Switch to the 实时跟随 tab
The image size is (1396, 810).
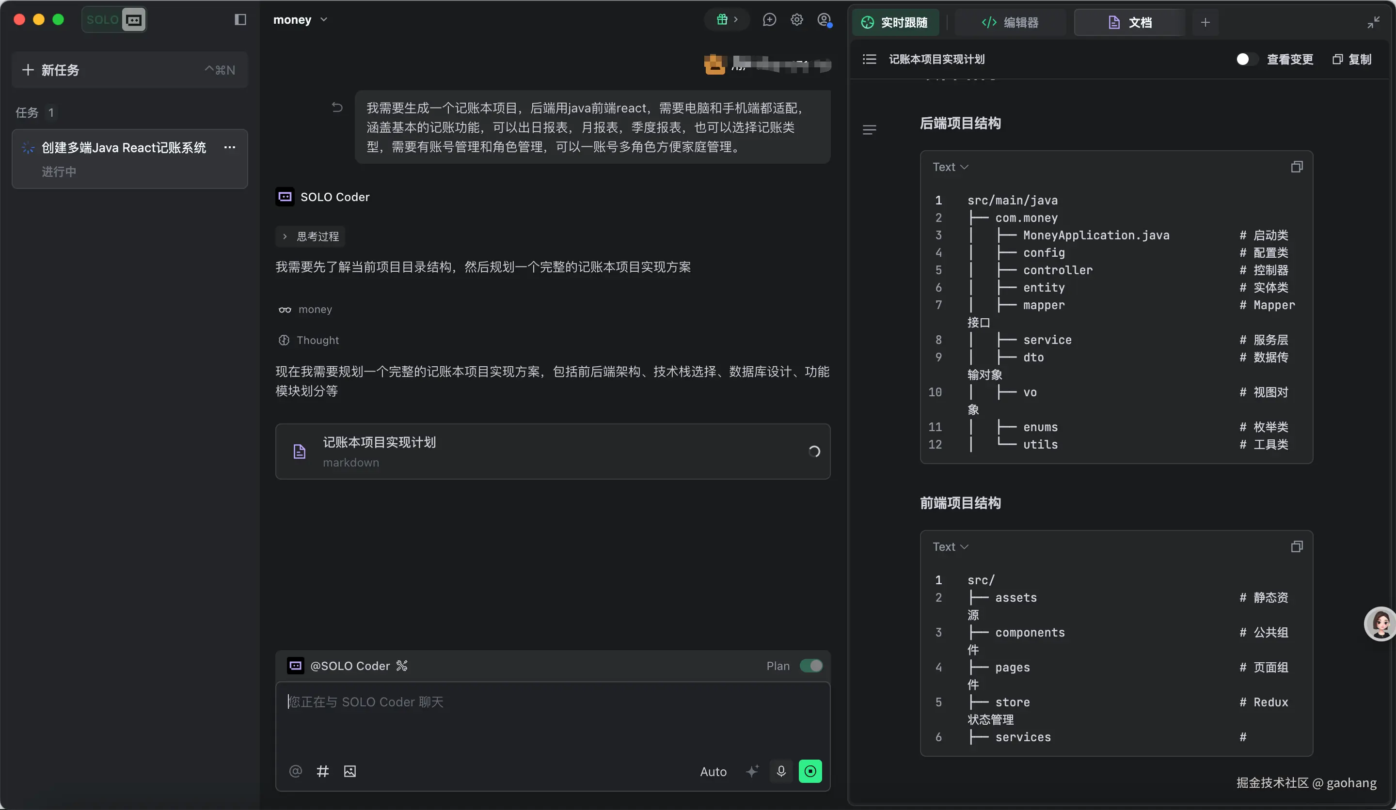895,23
